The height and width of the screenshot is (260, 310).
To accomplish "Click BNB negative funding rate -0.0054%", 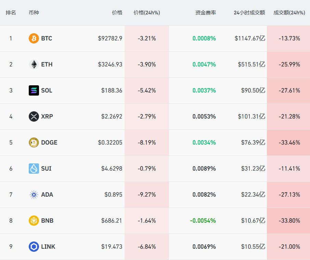I will 203,221.
